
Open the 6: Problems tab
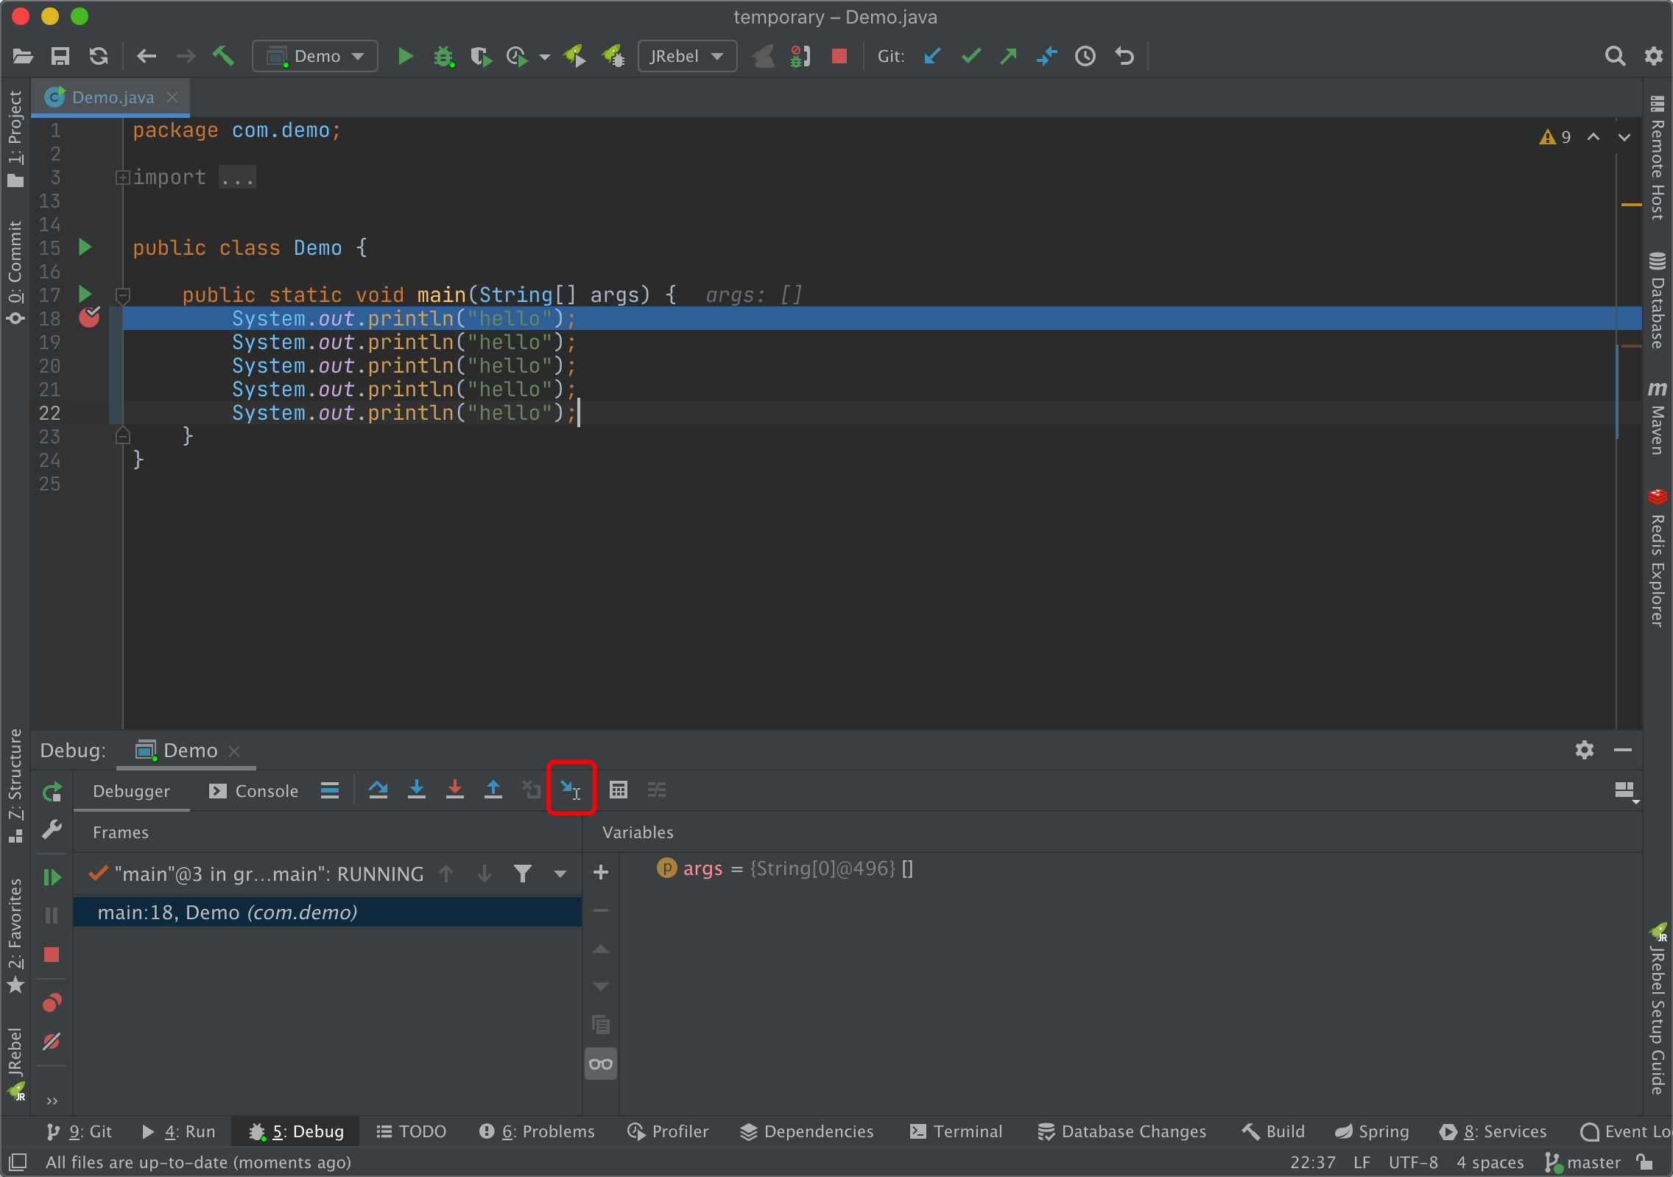[x=536, y=1131]
